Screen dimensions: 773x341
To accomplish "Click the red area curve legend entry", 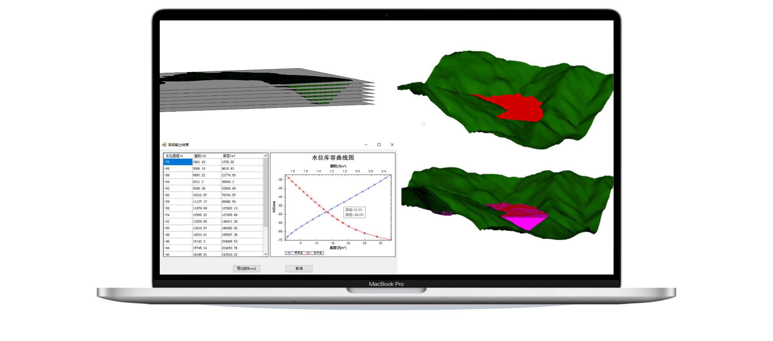I will pos(314,253).
